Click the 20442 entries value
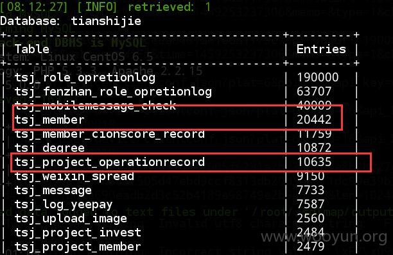Viewport: 393px width, 255px height. pyautogui.click(x=314, y=120)
